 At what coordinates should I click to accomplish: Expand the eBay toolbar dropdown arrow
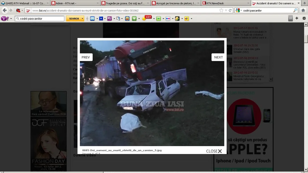[x=191, y=19]
